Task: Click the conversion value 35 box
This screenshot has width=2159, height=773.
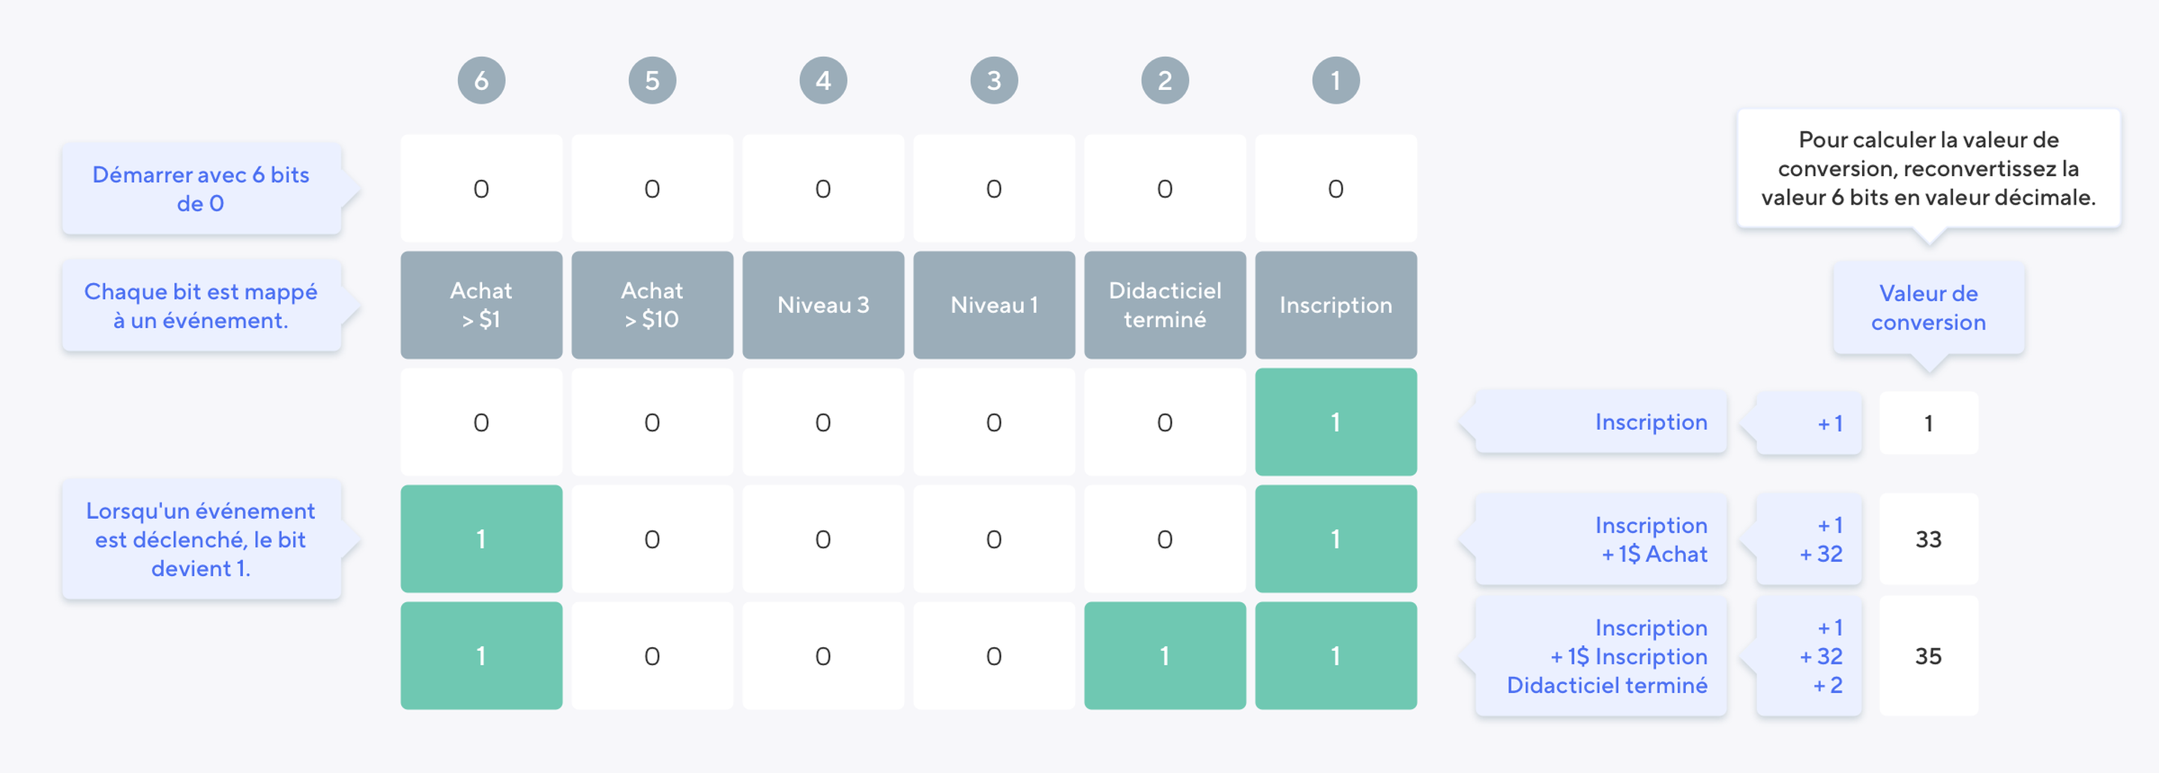Action: (1929, 655)
